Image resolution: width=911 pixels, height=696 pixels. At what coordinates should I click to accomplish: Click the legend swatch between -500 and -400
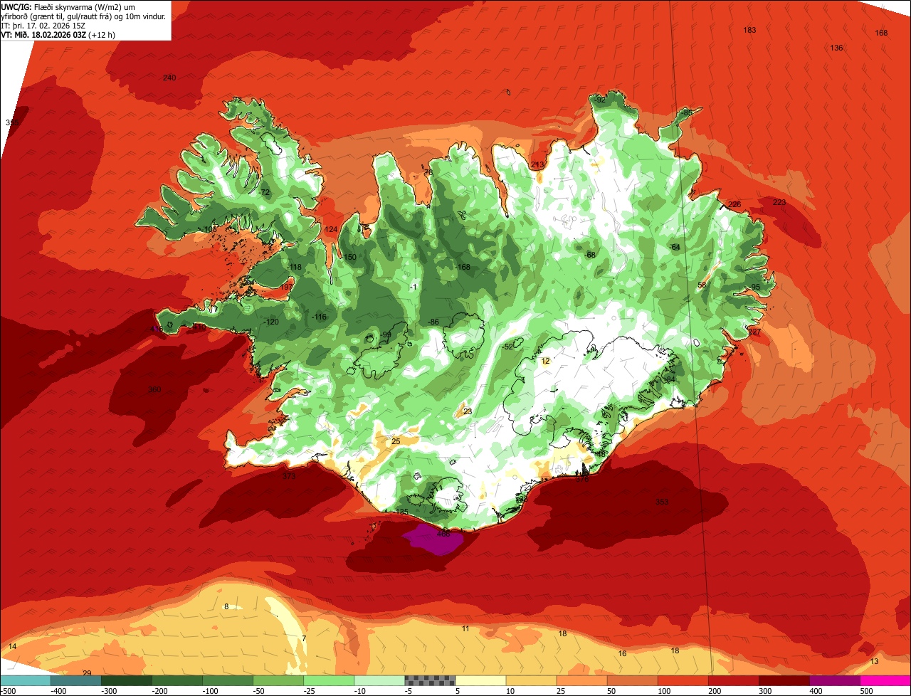tap(25, 680)
